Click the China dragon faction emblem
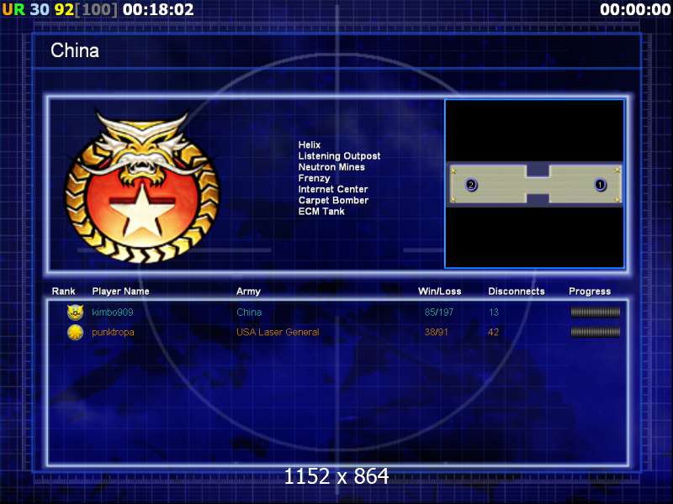Viewport: 673px width, 504px height. (142, 187)
